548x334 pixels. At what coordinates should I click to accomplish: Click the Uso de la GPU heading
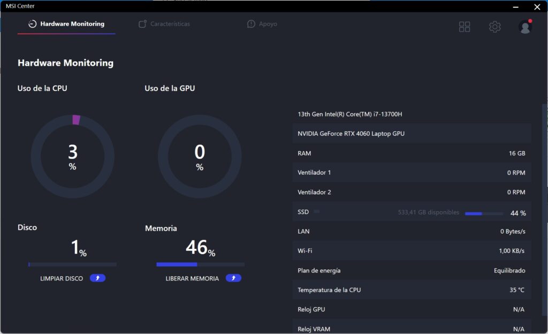click(170, 88)
